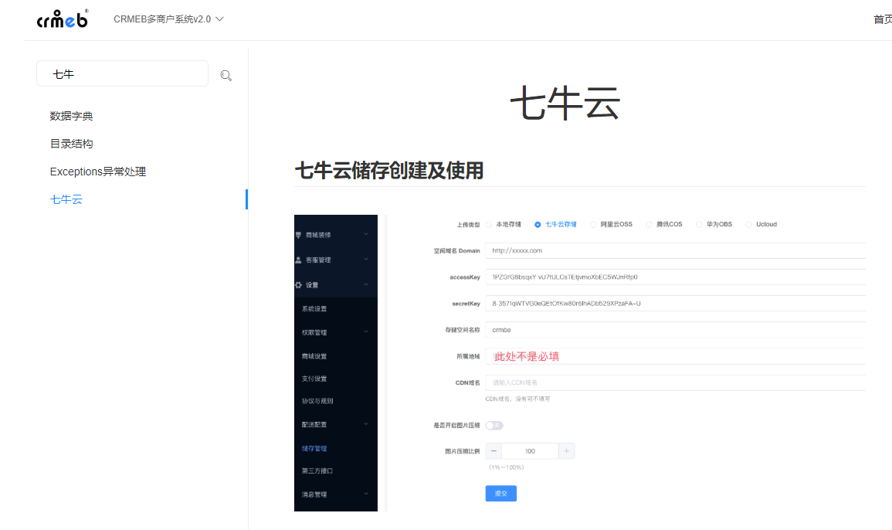892x530 pixels.
Task: Click the 首页 link in the header
Action: pyautogui.click(x=882, y=19)
